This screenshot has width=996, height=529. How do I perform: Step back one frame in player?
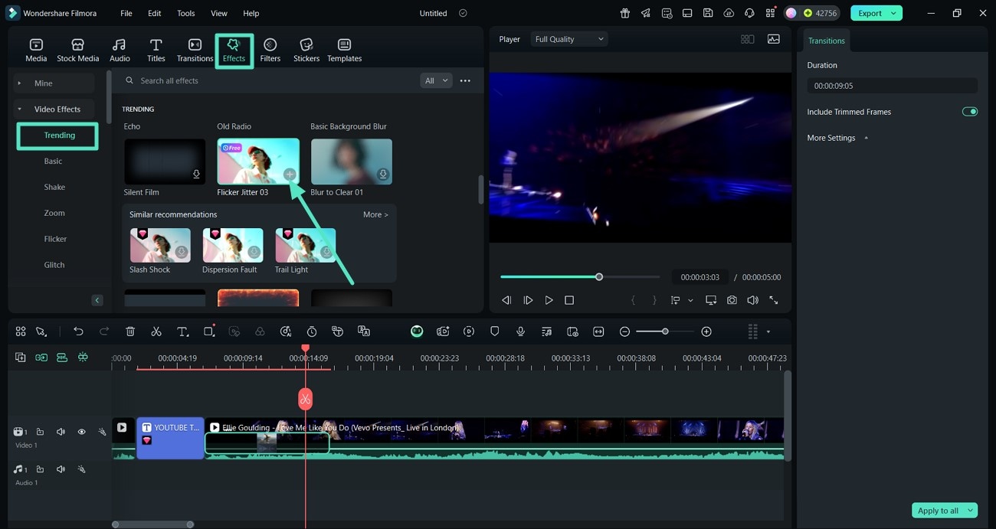(x=506, y=300)
